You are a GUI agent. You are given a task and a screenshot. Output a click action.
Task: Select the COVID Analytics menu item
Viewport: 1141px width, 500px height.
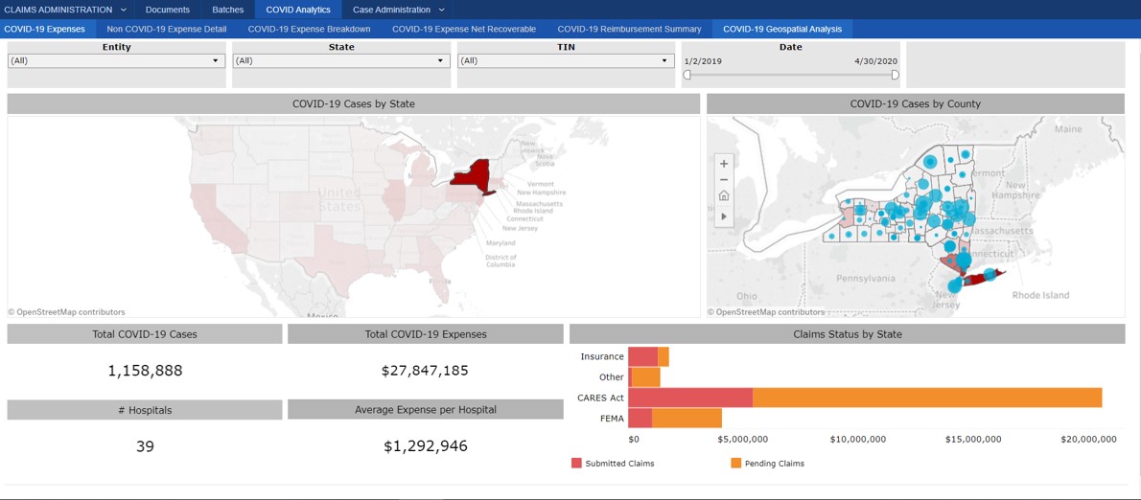pyautogui.click(x=298, y=10)
